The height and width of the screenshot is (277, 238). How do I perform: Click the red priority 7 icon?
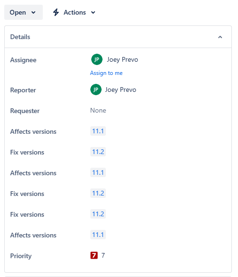point(94,255)
